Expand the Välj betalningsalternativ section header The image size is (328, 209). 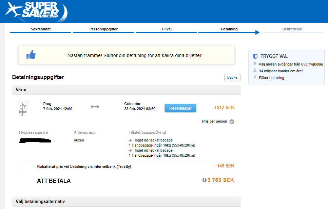coord(127,202)
